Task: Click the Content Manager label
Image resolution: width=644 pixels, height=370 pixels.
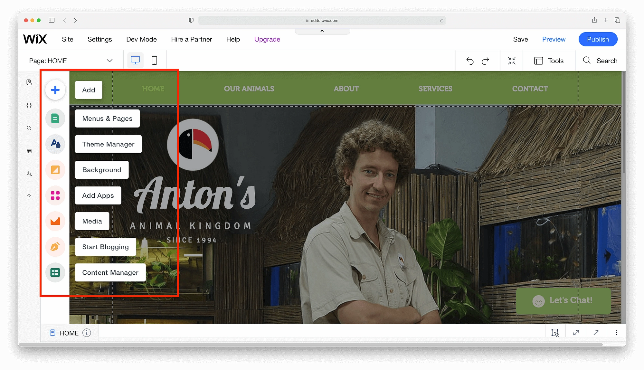Action: click(x=110, y=273)
